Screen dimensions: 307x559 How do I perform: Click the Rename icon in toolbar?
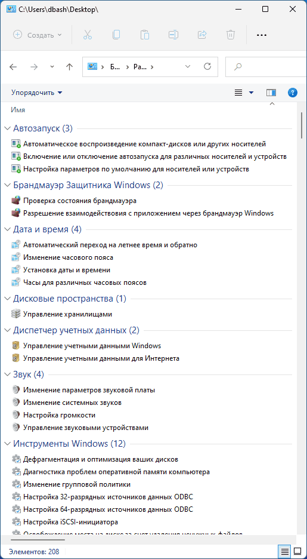[x=173, y=35]
